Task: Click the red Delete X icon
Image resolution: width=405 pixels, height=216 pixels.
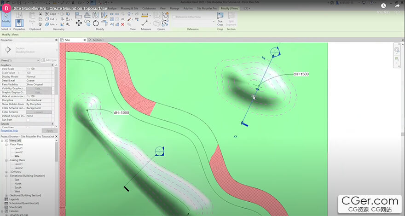Action: (123, 24)
